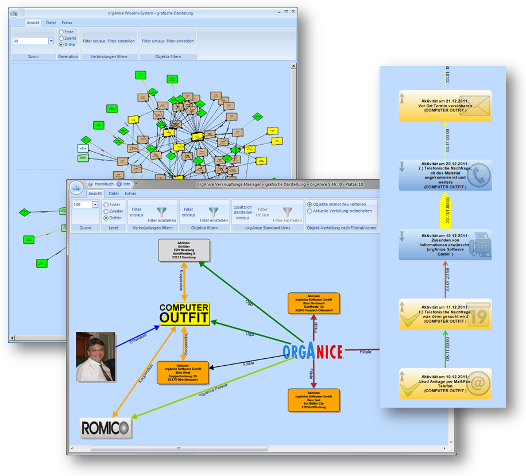
Task: Open zoom dropdown showing 100
Action: tap(95, 204)
